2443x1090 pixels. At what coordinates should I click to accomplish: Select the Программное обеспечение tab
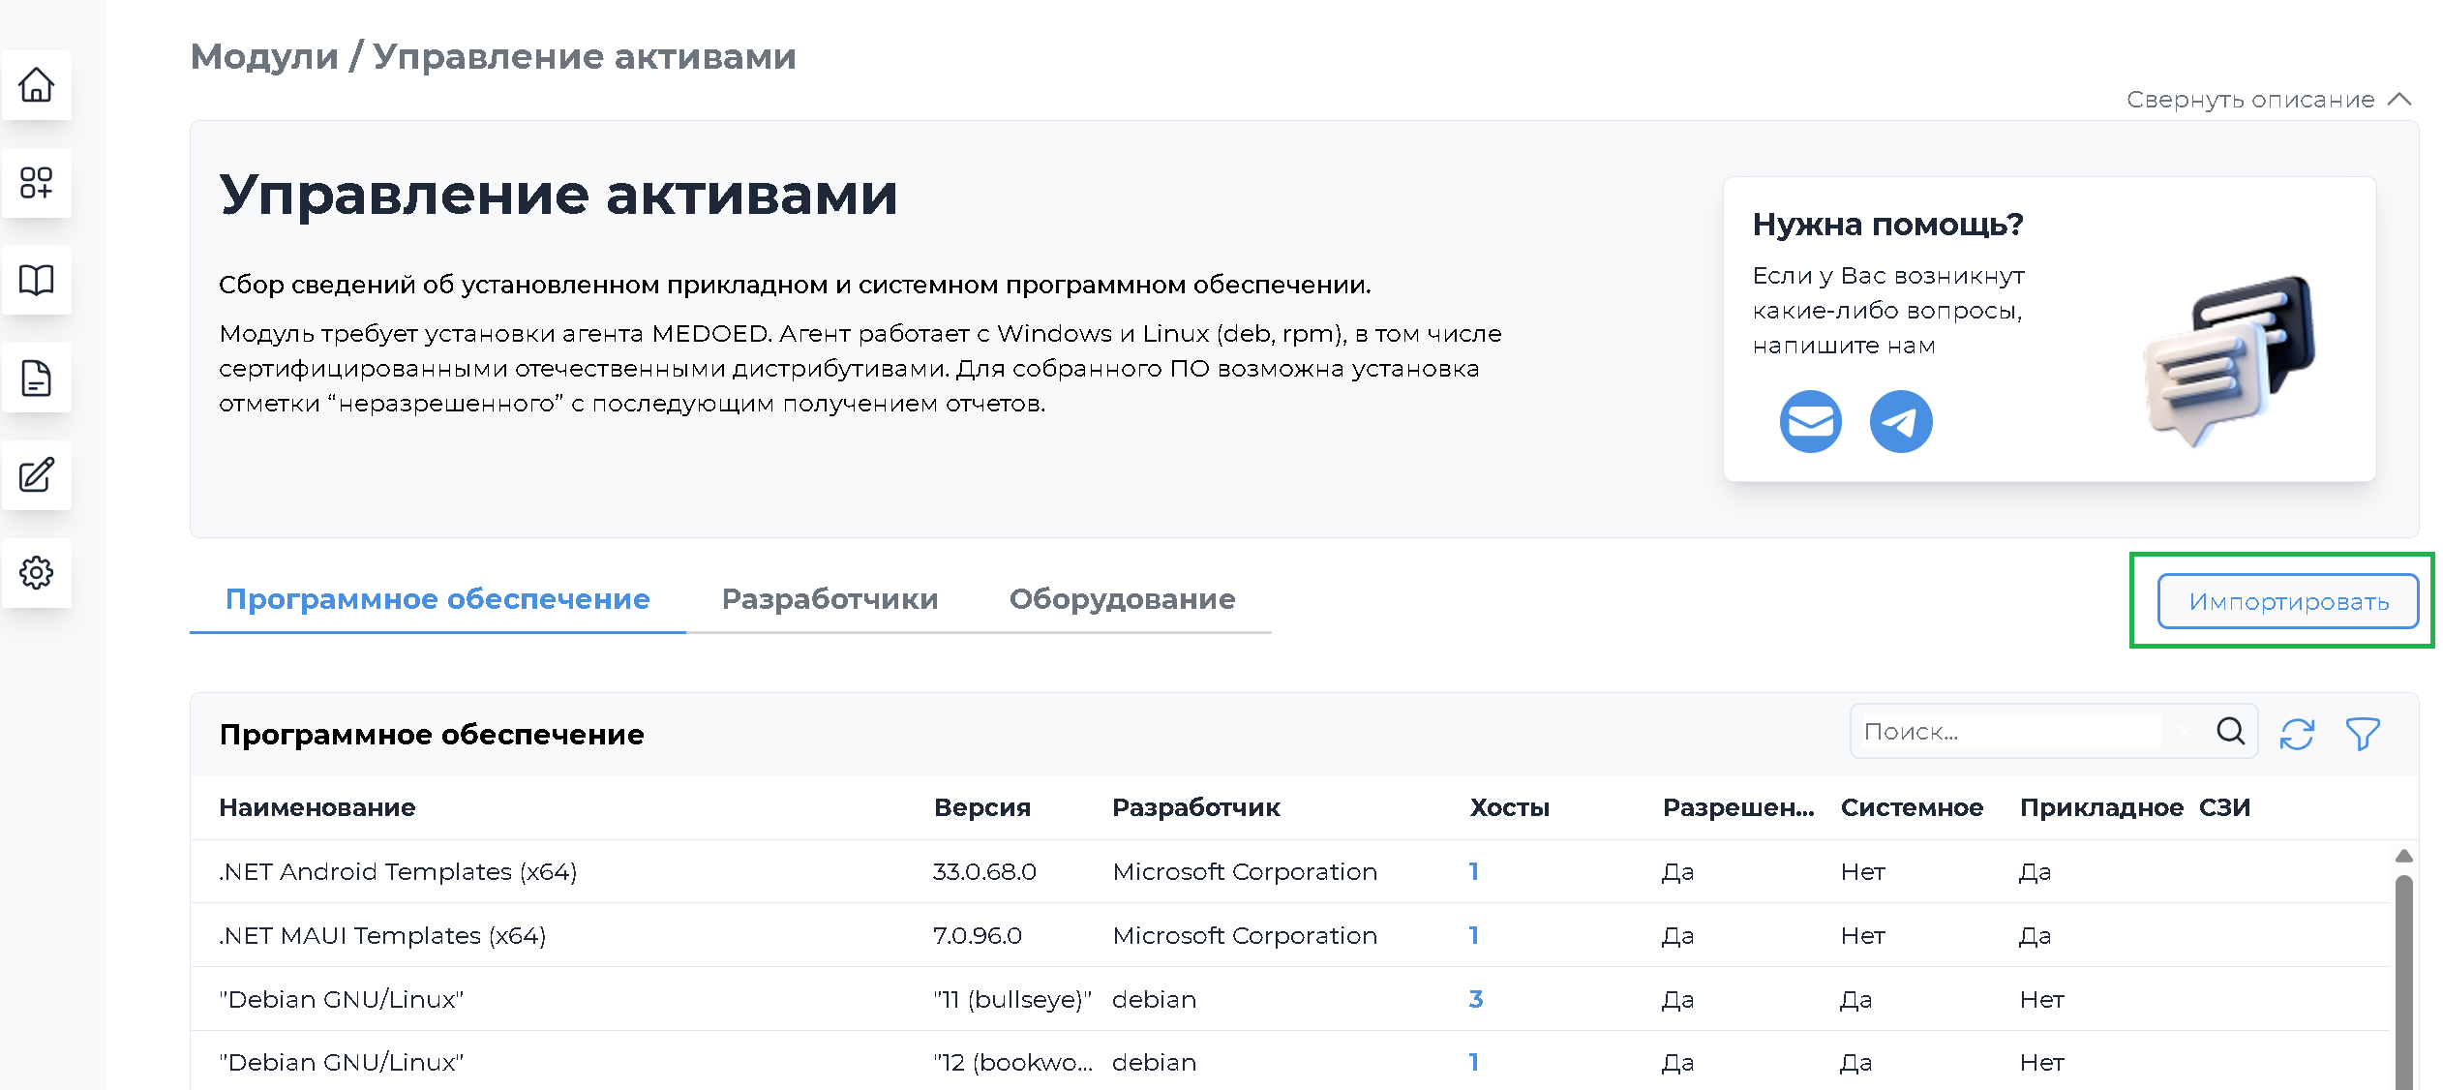point(437,599)
